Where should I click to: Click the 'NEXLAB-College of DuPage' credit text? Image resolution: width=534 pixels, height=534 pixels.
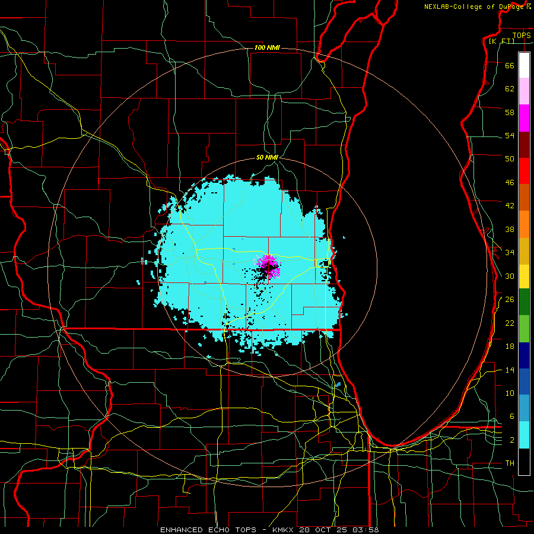(474, 7)
